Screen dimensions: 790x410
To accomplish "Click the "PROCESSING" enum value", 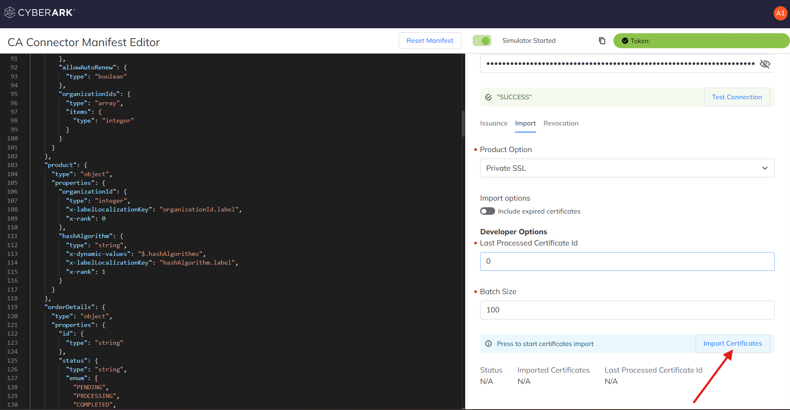I will (x=95, y=396).
